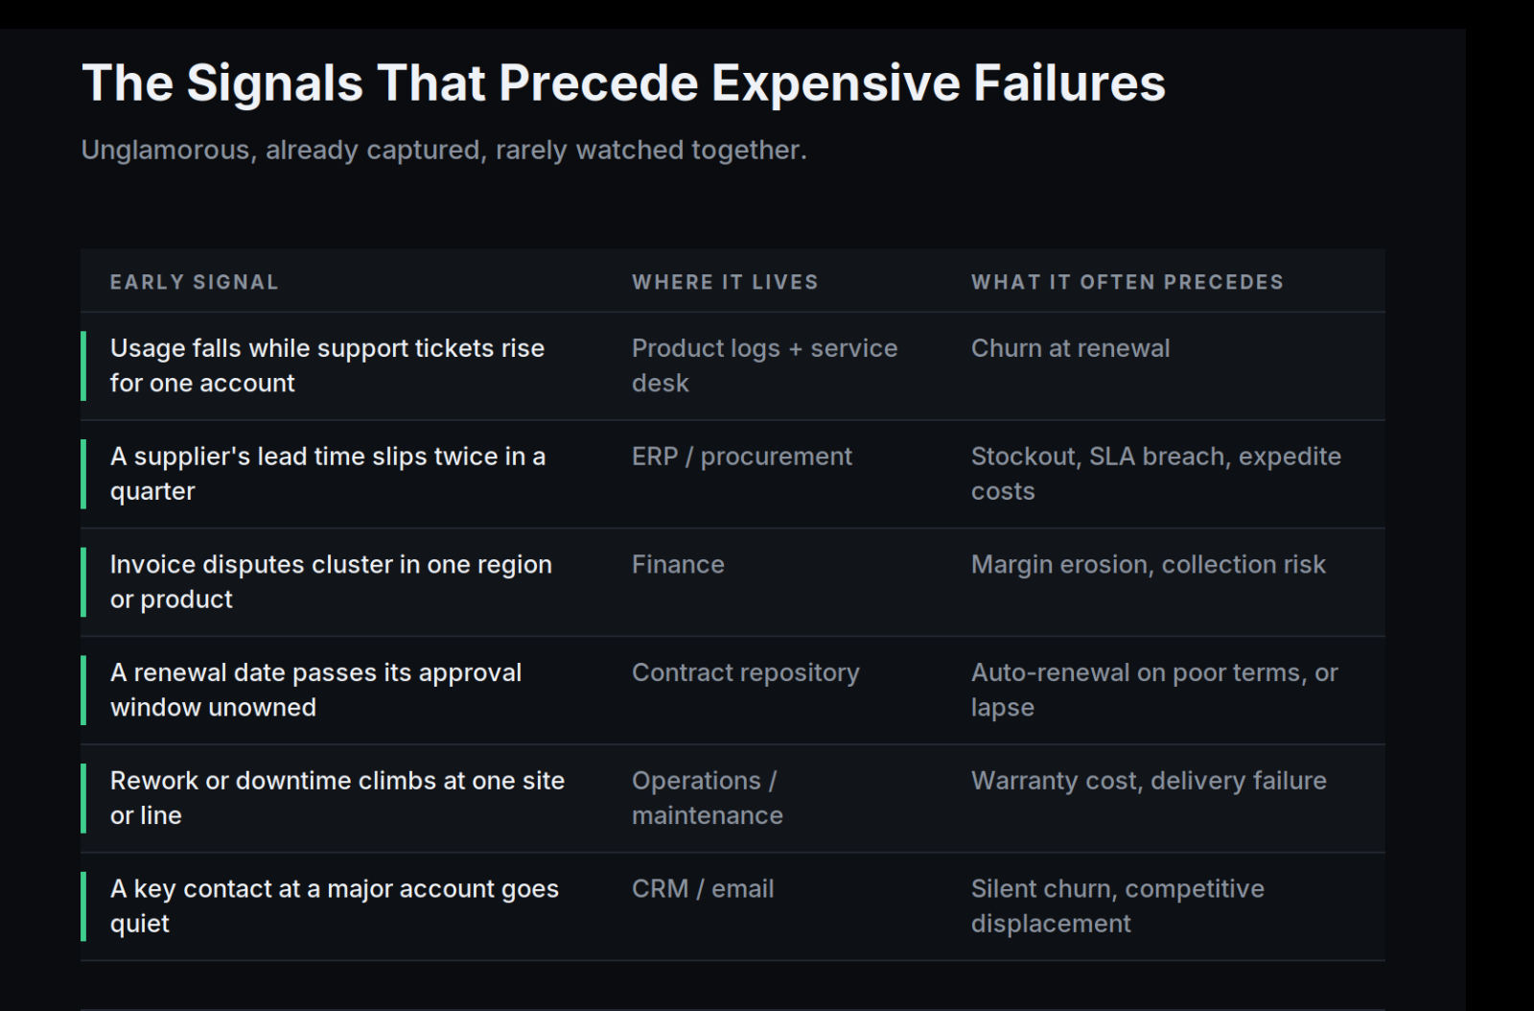1534x1011 pixels.
Task: Click the slide title about Expensive Failures
Action: (623, 82)
